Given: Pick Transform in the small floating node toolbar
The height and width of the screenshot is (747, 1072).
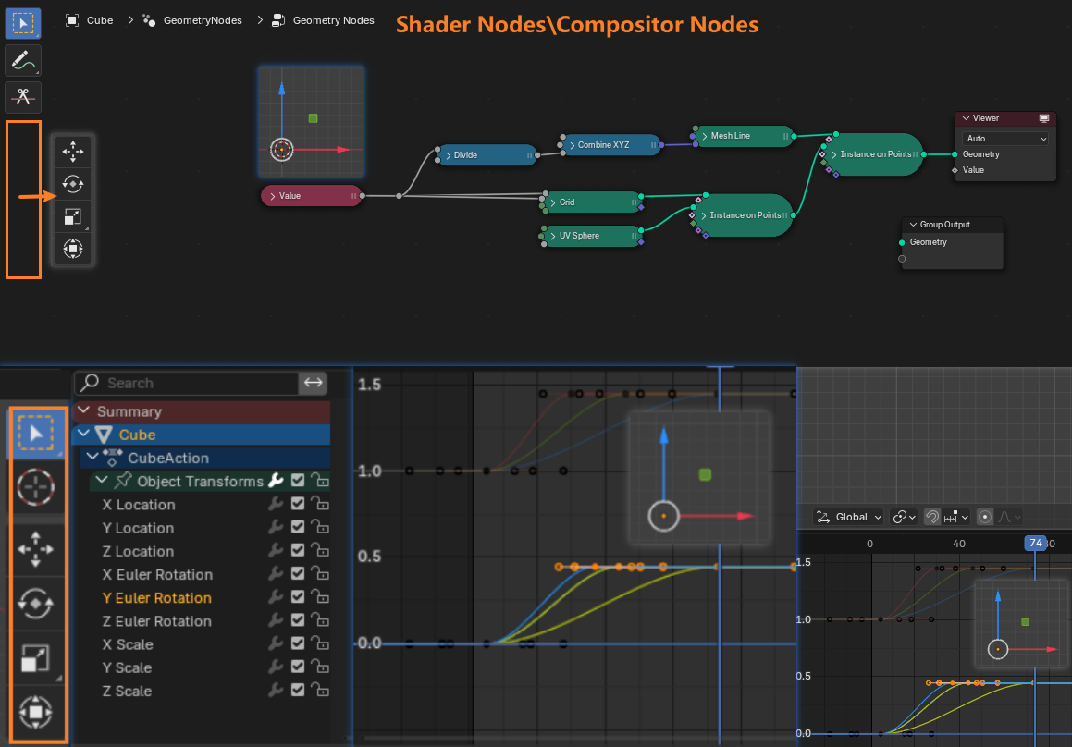Looking at the screenshot, I should 73,249.
